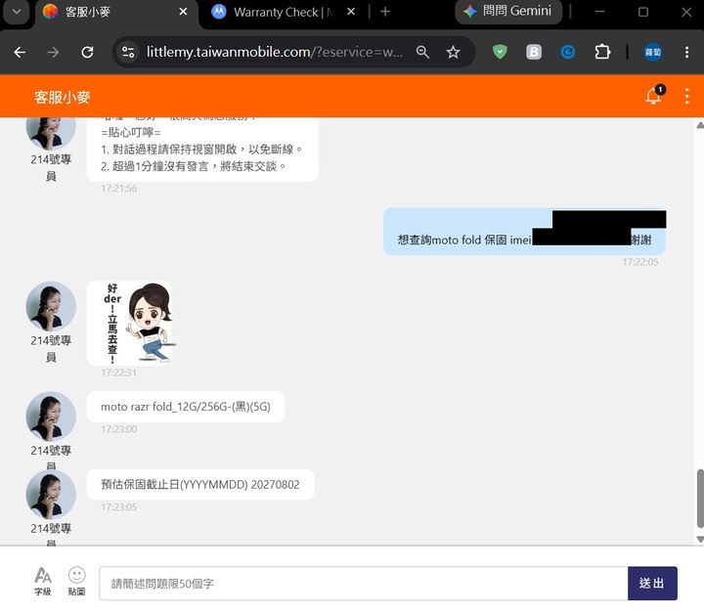The image size is (704, 613).
Task: Click the 想查詢moto fold 保固 sent message
Action: pos(524,232)
